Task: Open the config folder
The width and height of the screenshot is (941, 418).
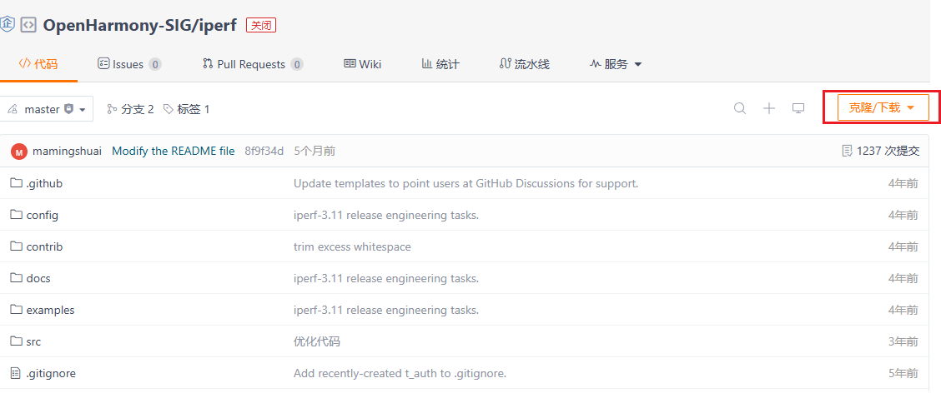Action: tap(42, 215)
